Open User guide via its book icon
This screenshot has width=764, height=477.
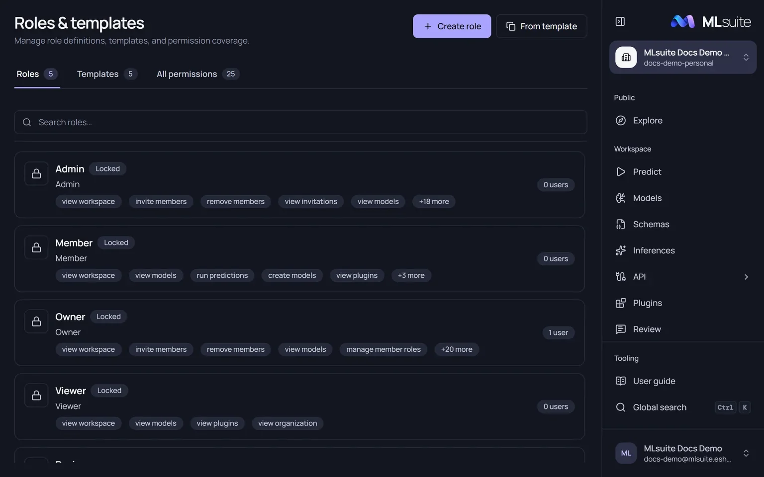tap(621, 381)
